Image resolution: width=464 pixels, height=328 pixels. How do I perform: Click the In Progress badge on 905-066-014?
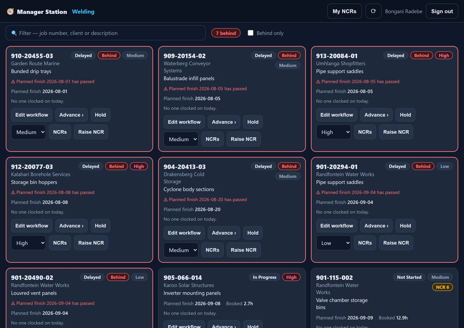tap(264, 277)
